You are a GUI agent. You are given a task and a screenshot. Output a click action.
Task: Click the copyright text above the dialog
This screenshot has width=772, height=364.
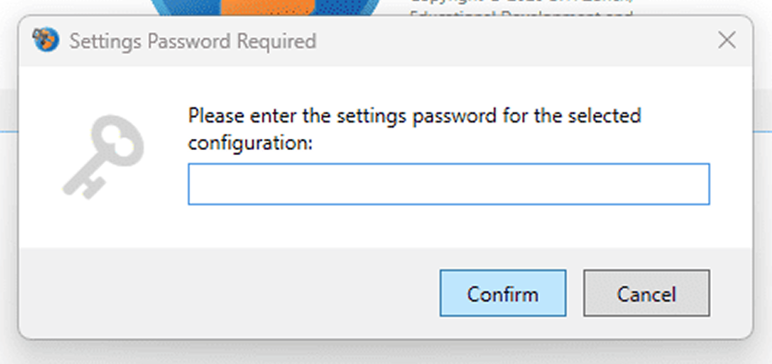[x=521, y=7]
